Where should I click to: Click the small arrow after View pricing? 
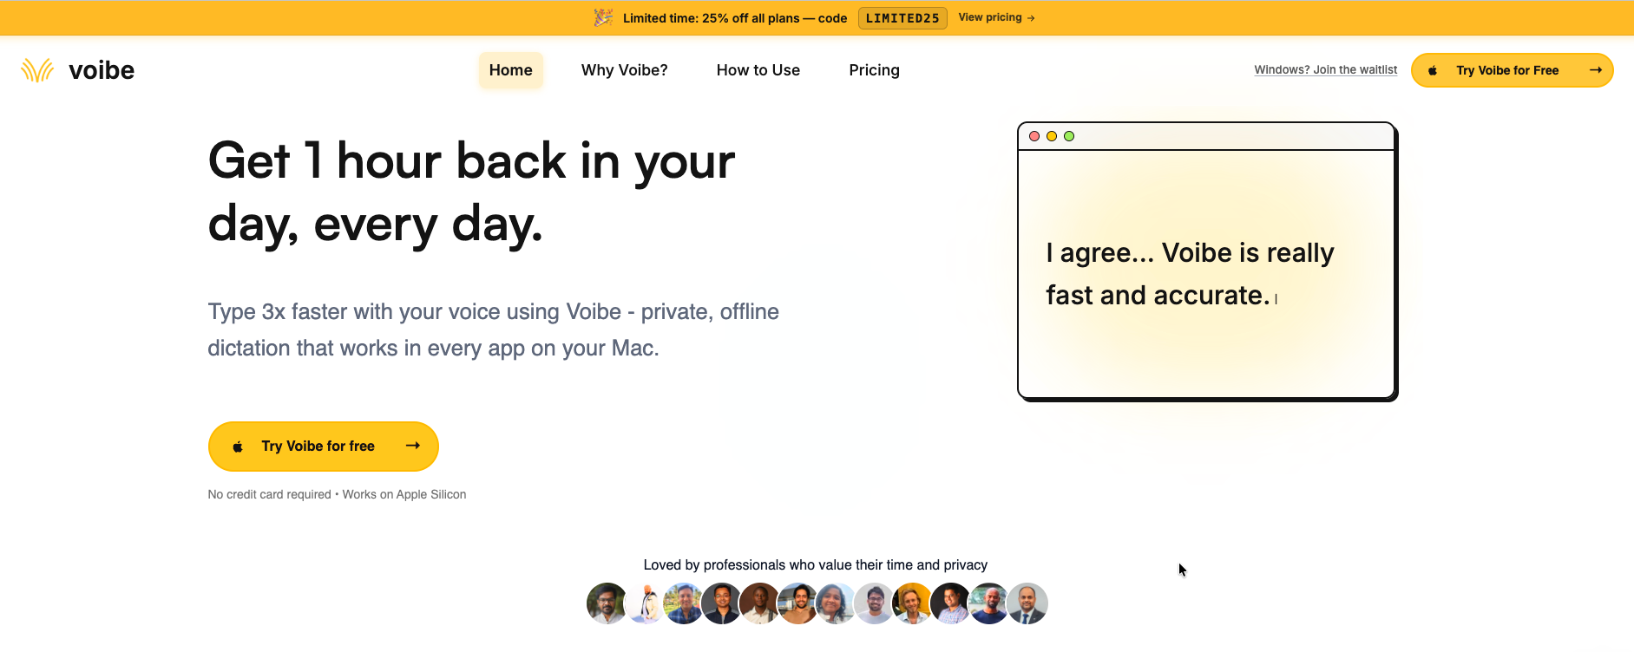click(1031, 18)
